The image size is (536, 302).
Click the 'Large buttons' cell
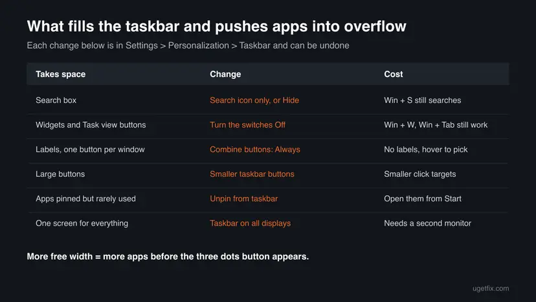[x=60, y=174]
